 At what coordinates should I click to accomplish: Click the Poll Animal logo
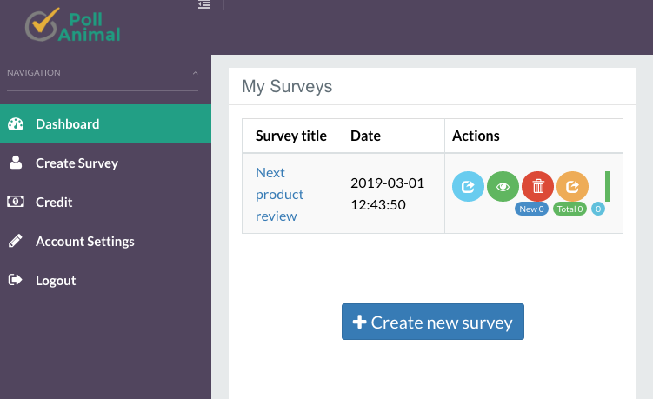coord(72,25)
